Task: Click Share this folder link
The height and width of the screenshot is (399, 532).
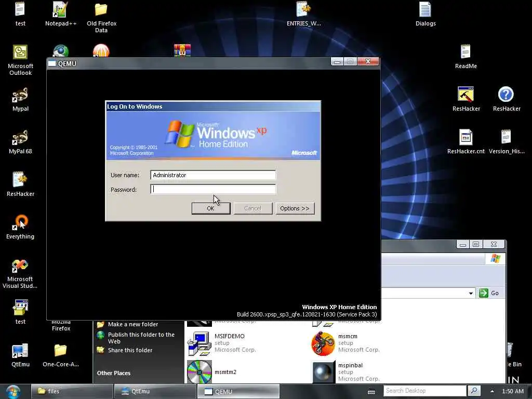Action: tap(130, 350)
